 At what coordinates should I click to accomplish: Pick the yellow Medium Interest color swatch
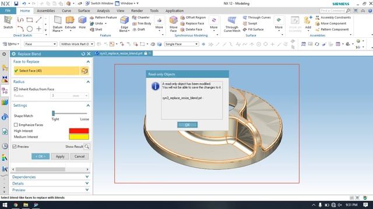79,137
